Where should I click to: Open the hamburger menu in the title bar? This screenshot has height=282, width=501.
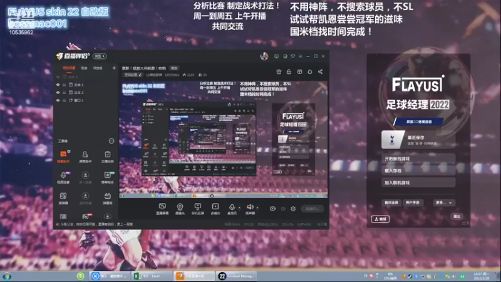(x=301, y=56)
